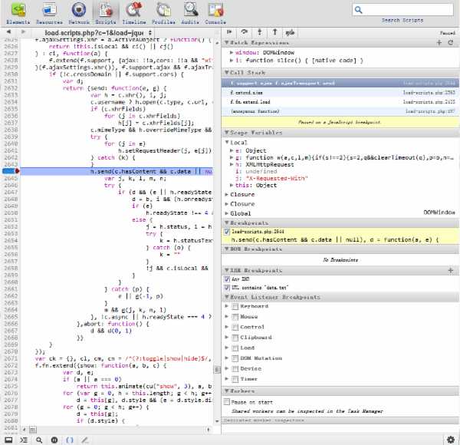Step over next function call
This screenshot has height=445, width=460.
[244, 32]
